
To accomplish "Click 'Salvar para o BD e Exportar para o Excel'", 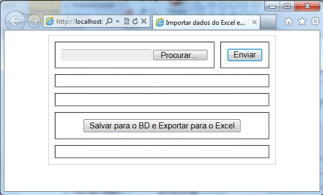I will click(x=162, y=126).
